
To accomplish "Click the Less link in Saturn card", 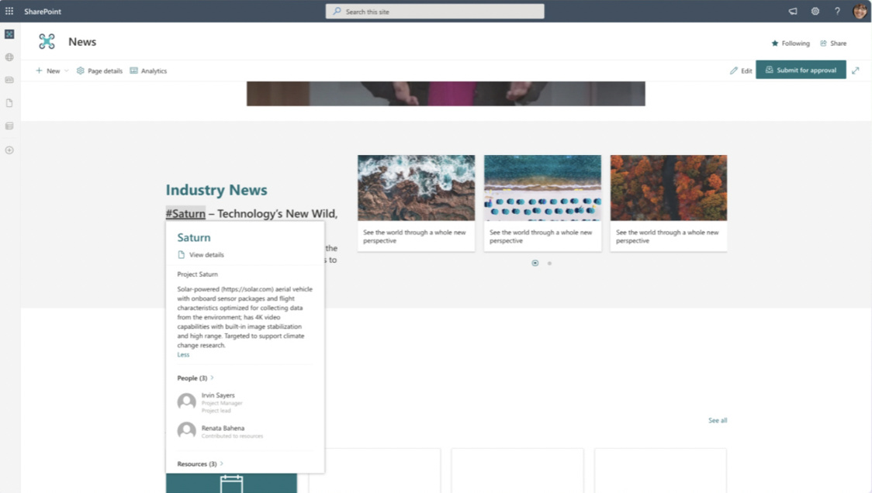I will point(183,355).
